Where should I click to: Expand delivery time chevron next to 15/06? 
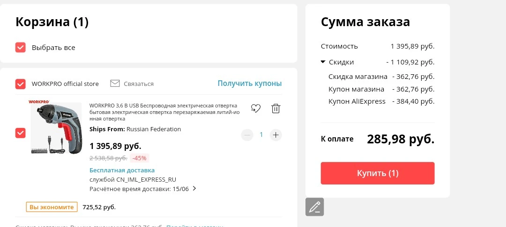tap(194, 188)
